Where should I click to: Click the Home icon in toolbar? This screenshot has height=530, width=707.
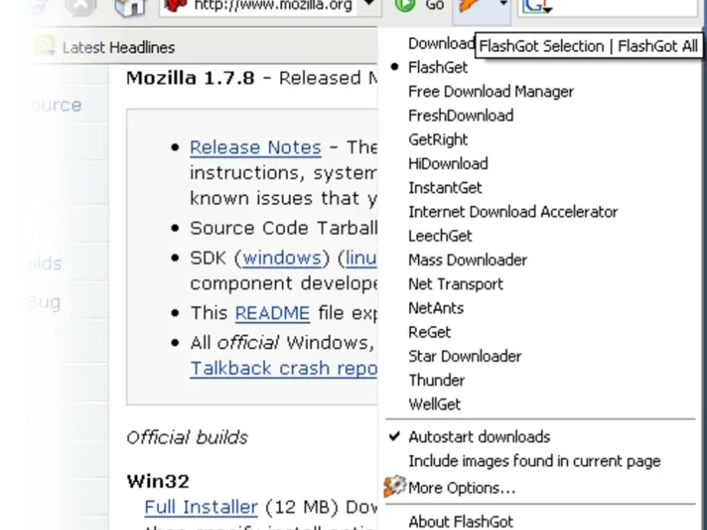click(x=130, y=6)
